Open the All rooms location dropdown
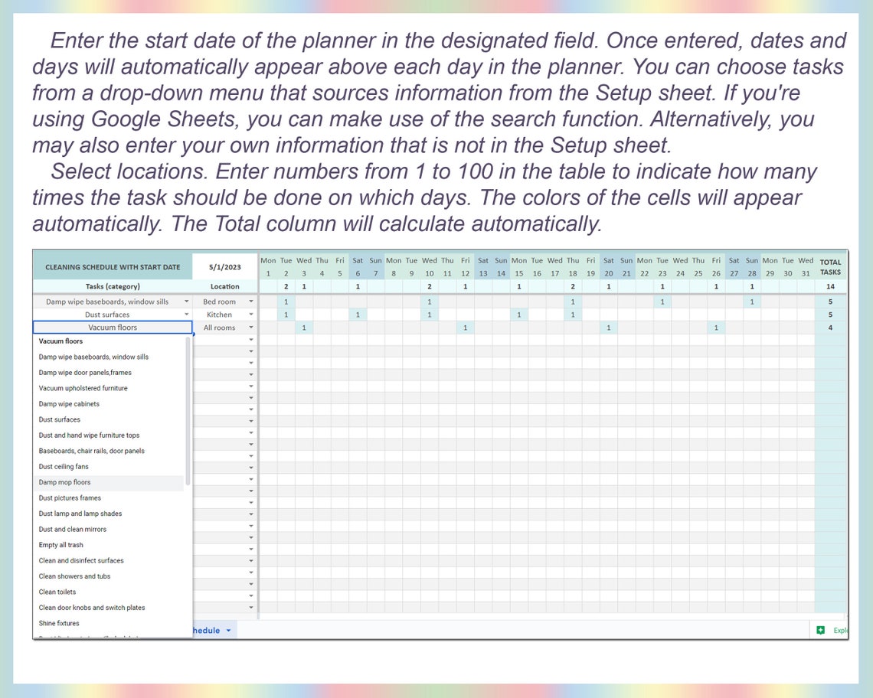Screen dimensions: 873x698 point(251,328)
